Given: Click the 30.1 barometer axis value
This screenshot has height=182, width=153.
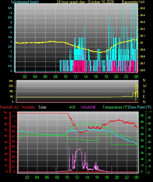Looking at the screenshot, I should pyautogui.click(x=142, y=36).
